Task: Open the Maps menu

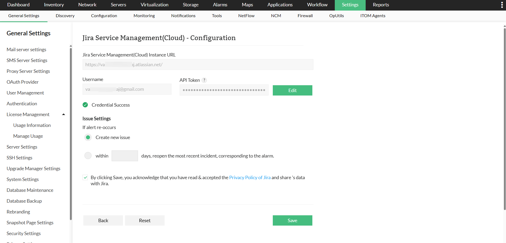Action: pos(247,5)
